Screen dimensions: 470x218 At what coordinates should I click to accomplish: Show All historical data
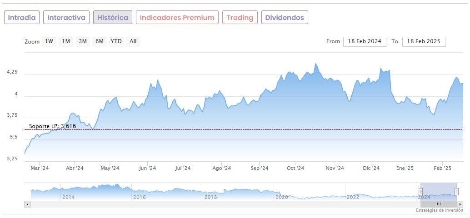pos(133,41)
